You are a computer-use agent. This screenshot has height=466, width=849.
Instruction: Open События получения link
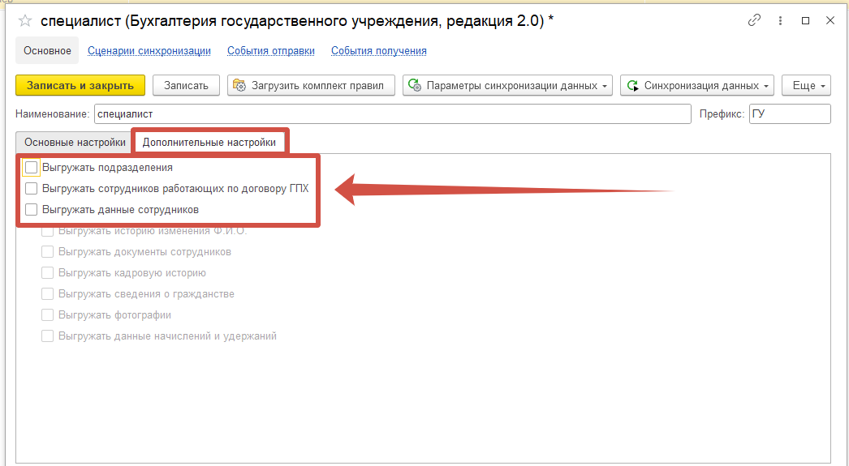(379, 51)
